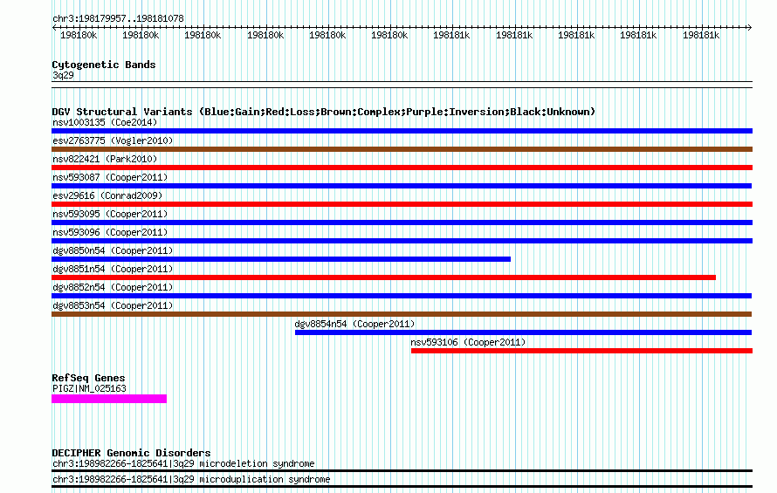Select the magenta PIGZ gene bar
Image resolution: width=777 pixels, height=493 pixels.
(x=109, y=399)
